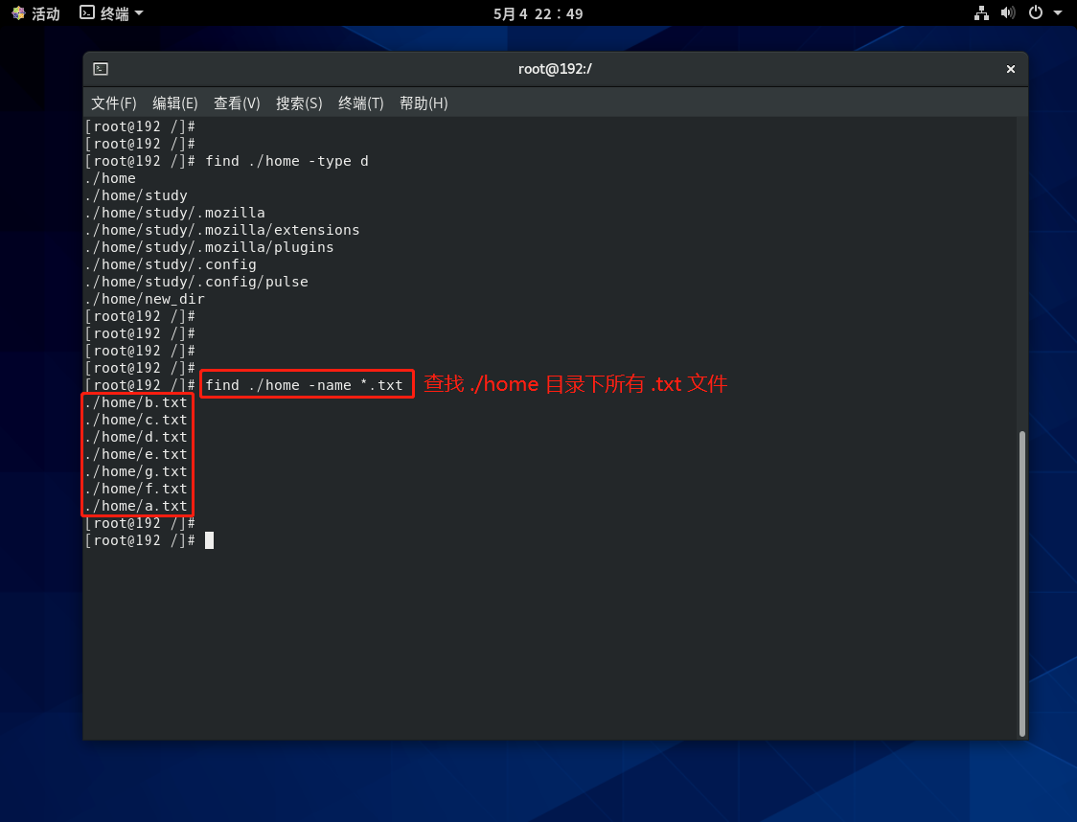Open the 终端(T) menu
Viewport: 1077px width, 822px height.
pyautogui.click(x=360, y=103)
